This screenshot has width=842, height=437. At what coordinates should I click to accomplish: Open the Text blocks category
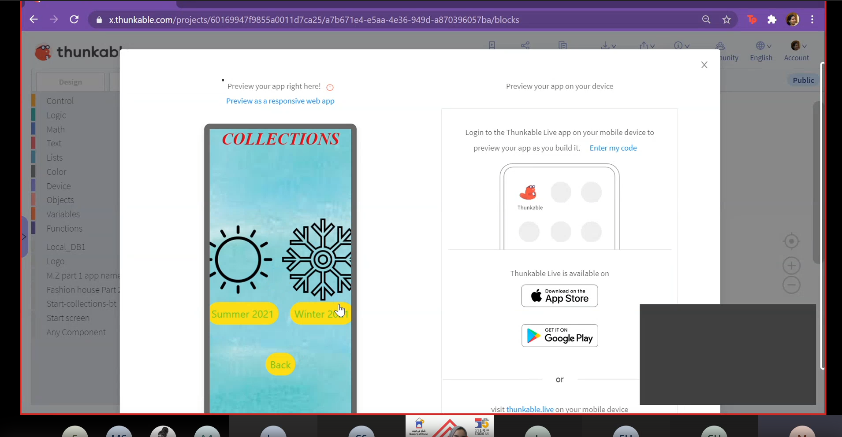(x=54, y=143)
